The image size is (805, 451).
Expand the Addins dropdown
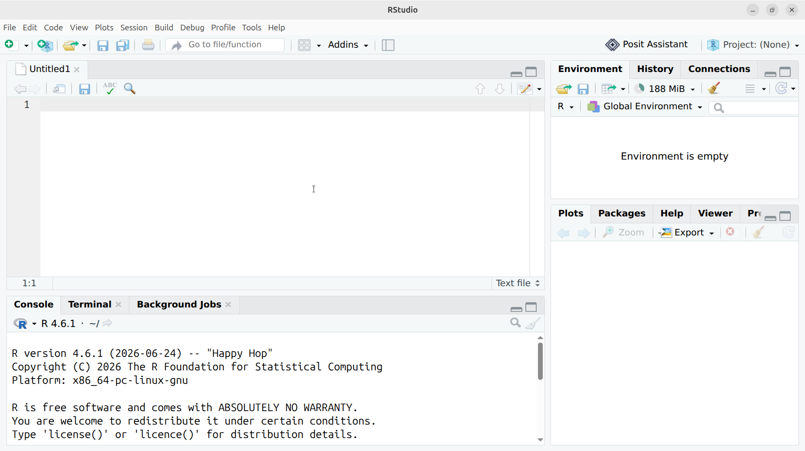(348, 45)
